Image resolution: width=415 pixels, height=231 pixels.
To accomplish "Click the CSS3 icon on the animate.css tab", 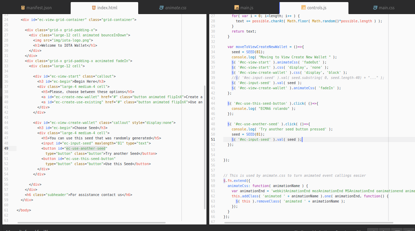I will coord(161,8).
